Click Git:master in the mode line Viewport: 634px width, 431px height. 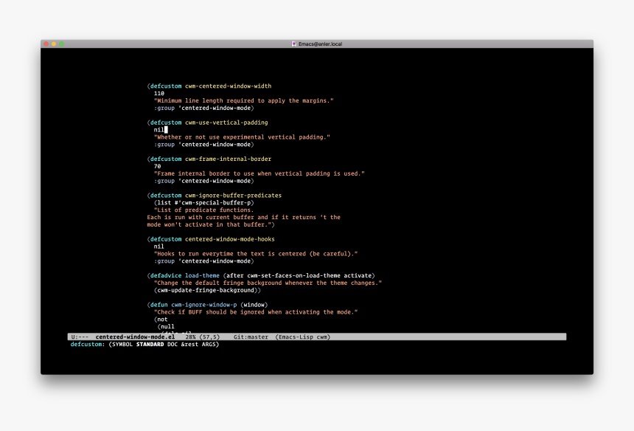(x=251, y=337)
